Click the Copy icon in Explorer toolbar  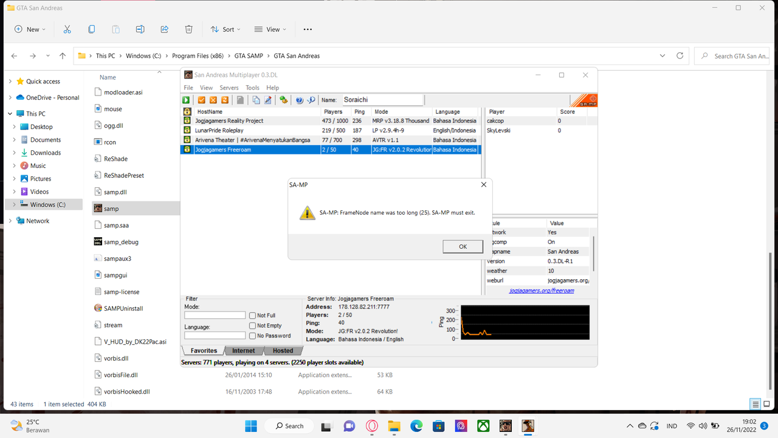point(91,29)
